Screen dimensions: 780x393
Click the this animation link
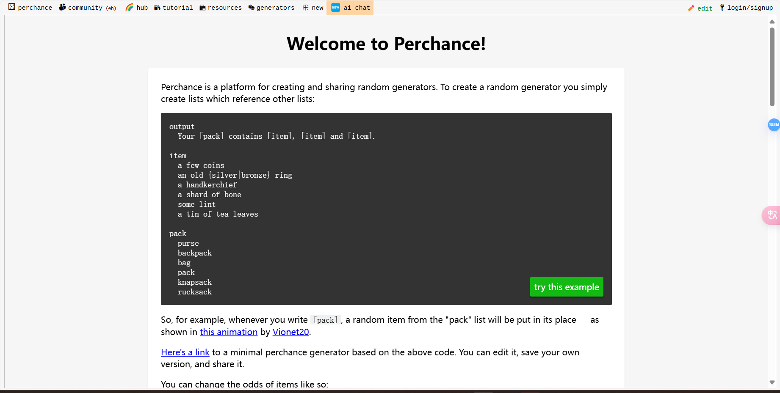(229, 332)
